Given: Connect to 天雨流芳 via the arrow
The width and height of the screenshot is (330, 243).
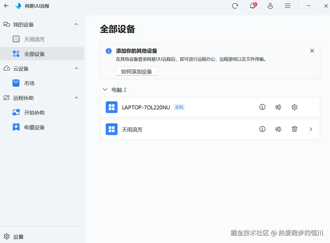Looking at the screenshot, I should tap(311, 129).
